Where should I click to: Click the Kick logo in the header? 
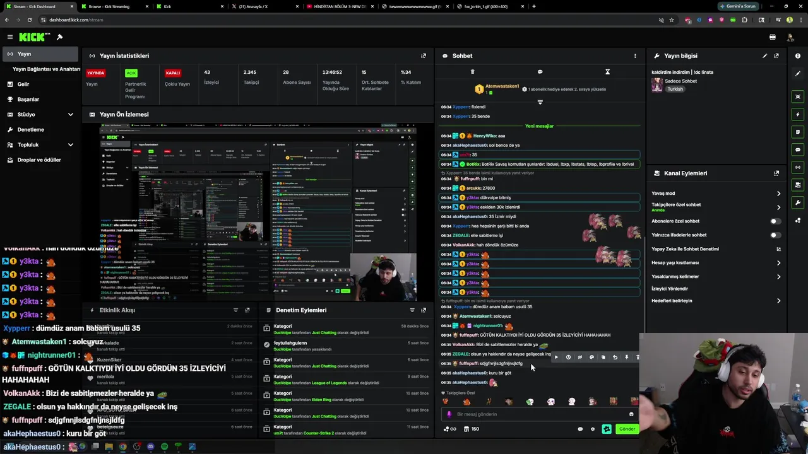[x=35, y=37]
